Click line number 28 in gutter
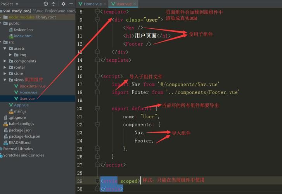This screenshot has height=194, width=282. (x=80, y=173)
